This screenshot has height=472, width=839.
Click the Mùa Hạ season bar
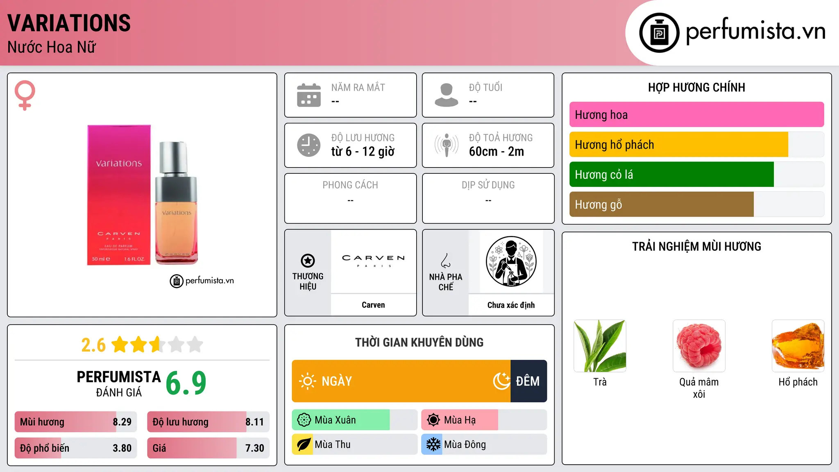pos(484,420)
